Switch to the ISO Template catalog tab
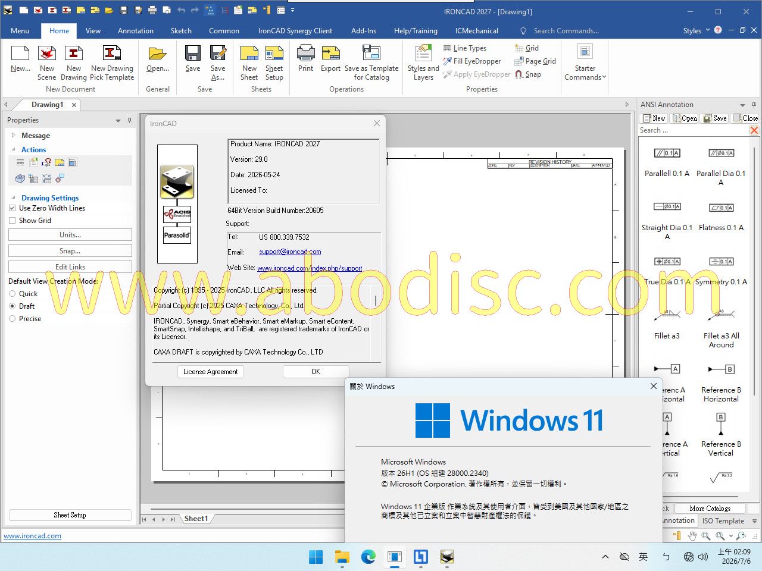 pos(723,521)
